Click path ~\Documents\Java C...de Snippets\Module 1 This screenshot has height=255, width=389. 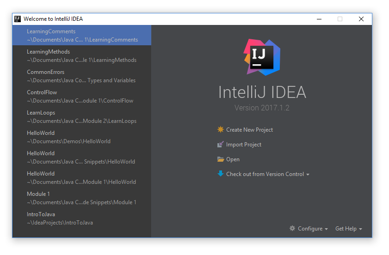coord(81,202)
